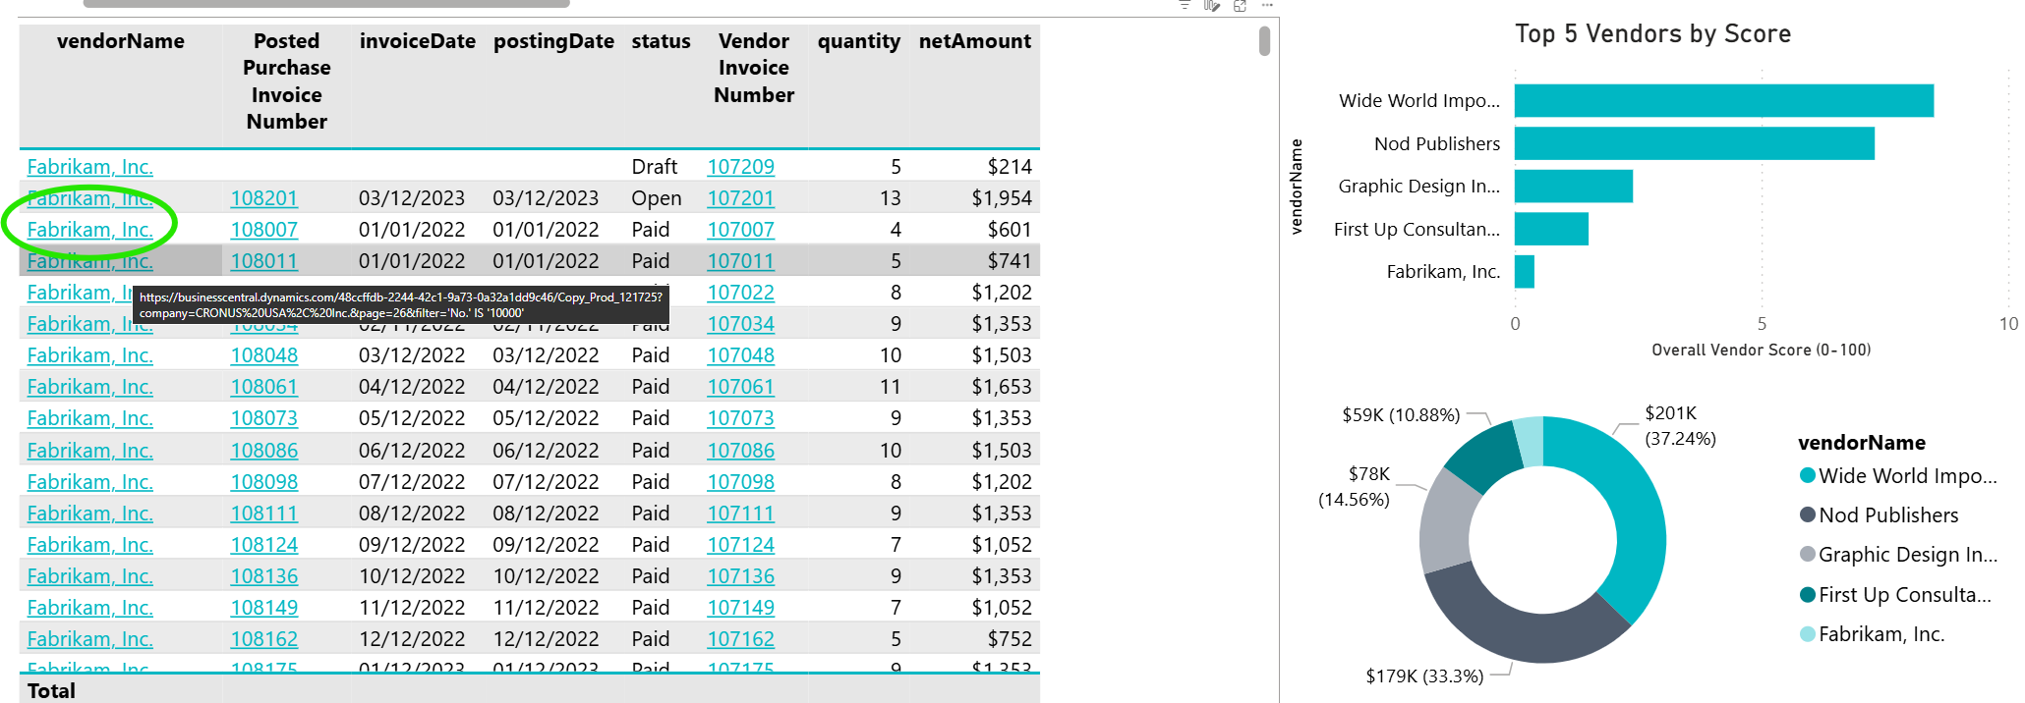Open posted purchase invoice 108007
Screen dimensions: 2025x703
coord(263,230)
